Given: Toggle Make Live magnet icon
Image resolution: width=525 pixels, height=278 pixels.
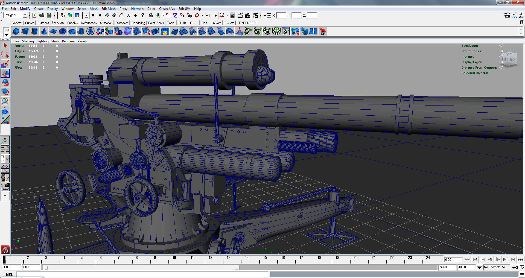Looking at the screenshot, I should pyautogui.click(x=197, y=15).
